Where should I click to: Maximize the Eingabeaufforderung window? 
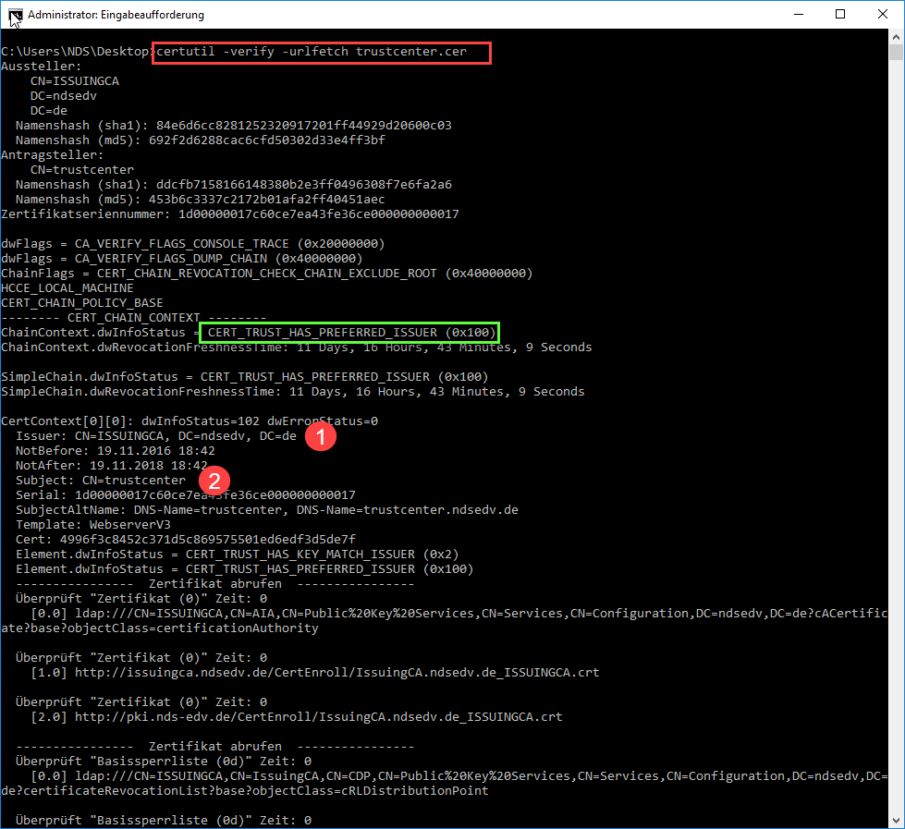point(839,15)
